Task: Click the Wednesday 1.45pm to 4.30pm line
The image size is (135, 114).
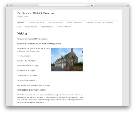Action: click(28, 66)
